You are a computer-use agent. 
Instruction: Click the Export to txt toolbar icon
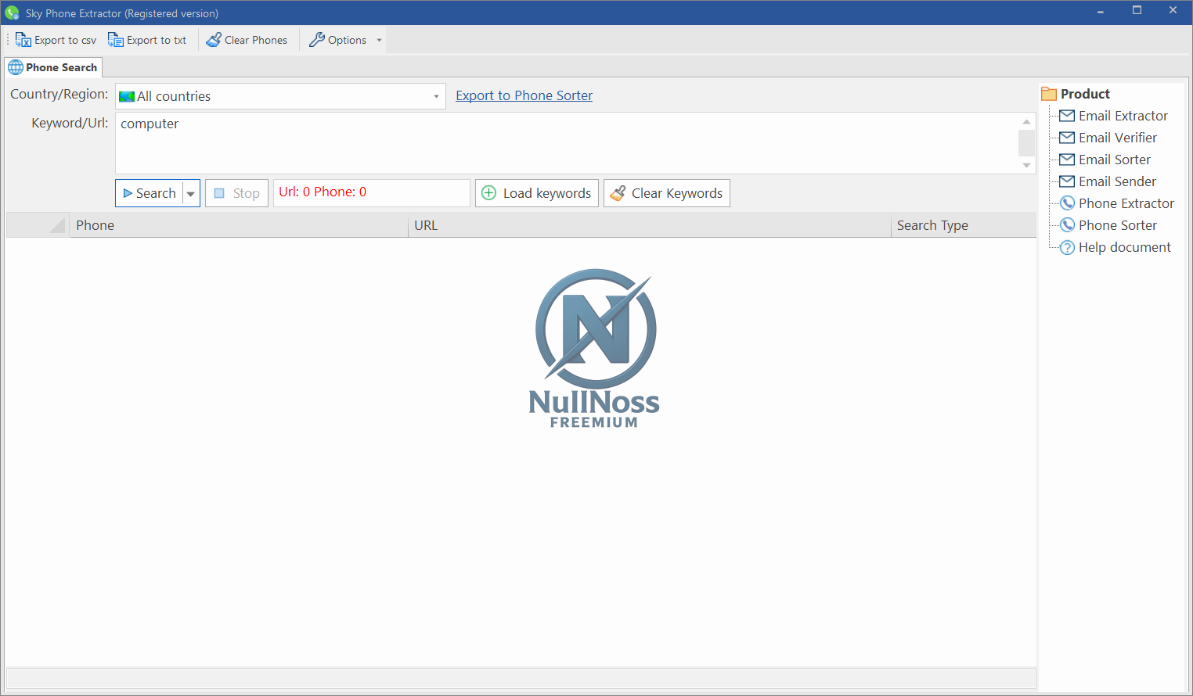(x=116, y=40)
